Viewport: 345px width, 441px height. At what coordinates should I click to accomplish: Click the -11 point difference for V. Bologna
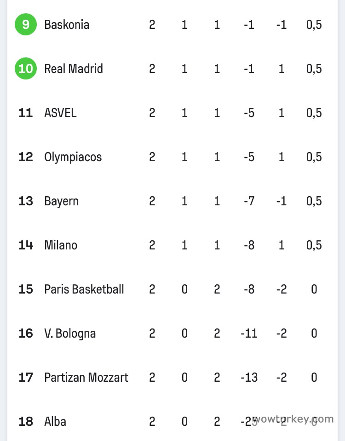coord(249,333)
